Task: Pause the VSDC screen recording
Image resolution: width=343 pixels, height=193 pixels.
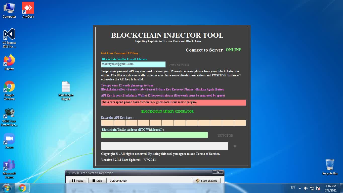Action: point(78,181)
